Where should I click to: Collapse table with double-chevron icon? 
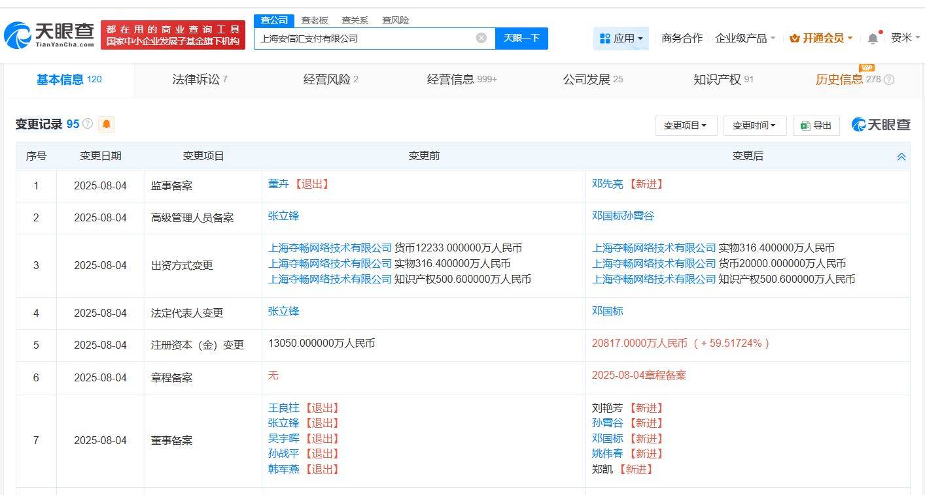tap(901, 157)
